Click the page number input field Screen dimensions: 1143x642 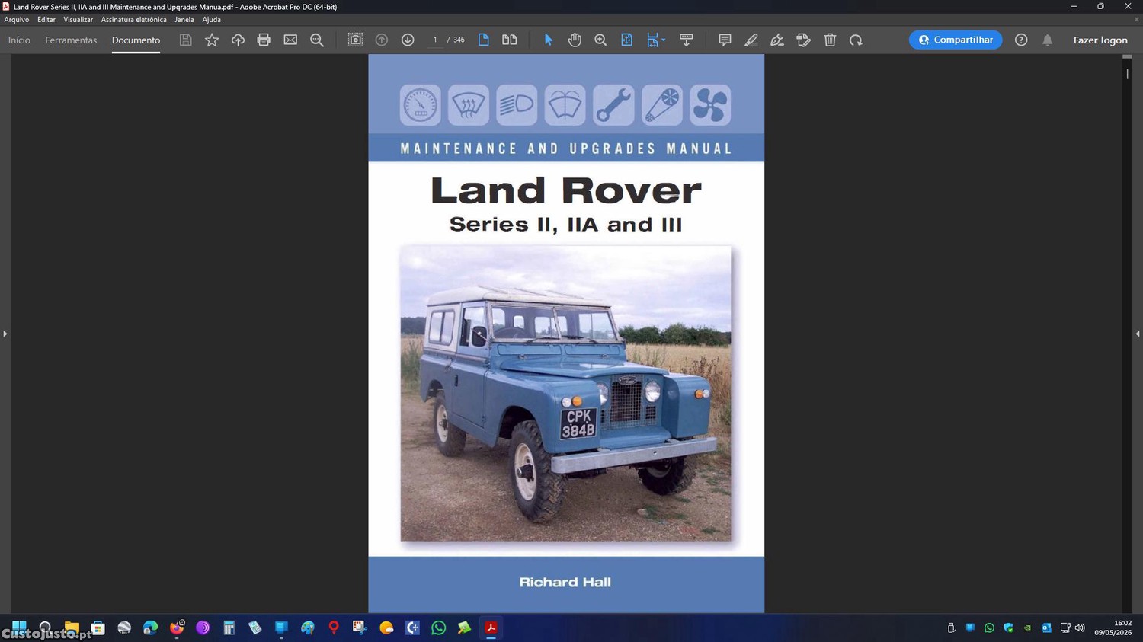coord(434,40)
